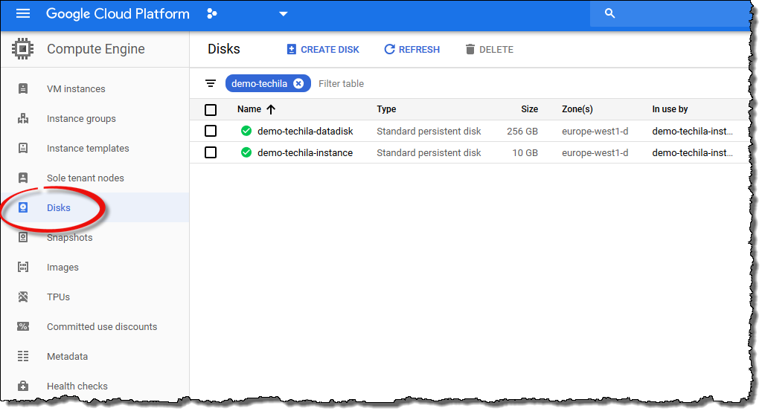Click the search magnifier icon
Image resolution: width=765 pixels, height=414 pixels.
pos(609,13)
